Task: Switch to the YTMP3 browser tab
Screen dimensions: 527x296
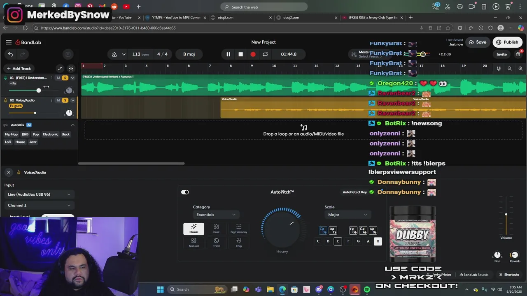Action: point(176,18)
